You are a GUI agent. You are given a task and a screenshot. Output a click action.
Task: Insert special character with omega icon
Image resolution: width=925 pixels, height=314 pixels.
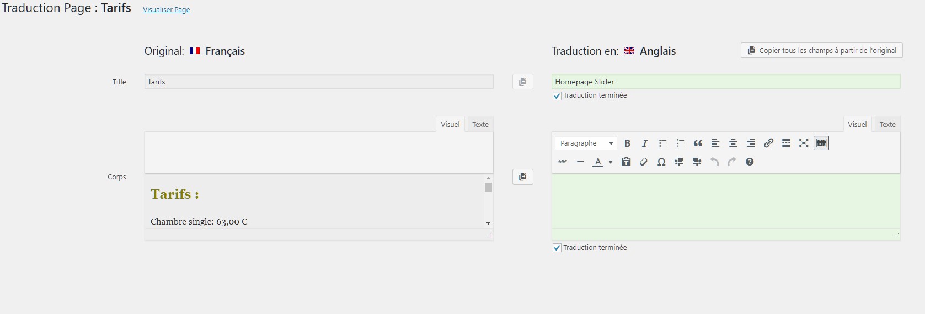(x=661, y=162)
